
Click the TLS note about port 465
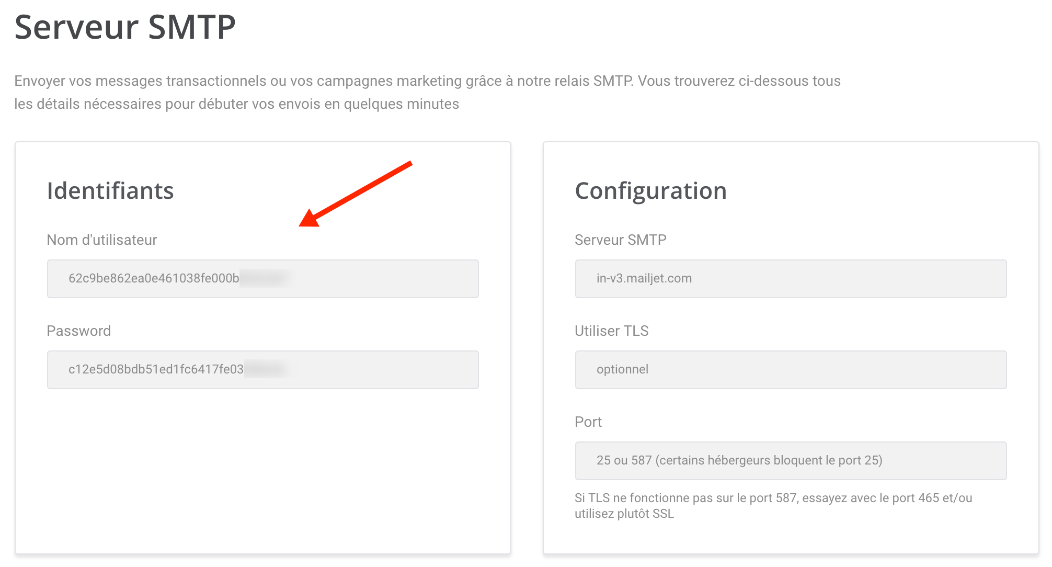(x=773, y=506)
